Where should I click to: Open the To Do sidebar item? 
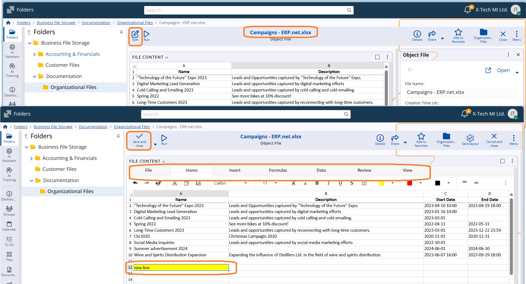(x=9, y=242)
